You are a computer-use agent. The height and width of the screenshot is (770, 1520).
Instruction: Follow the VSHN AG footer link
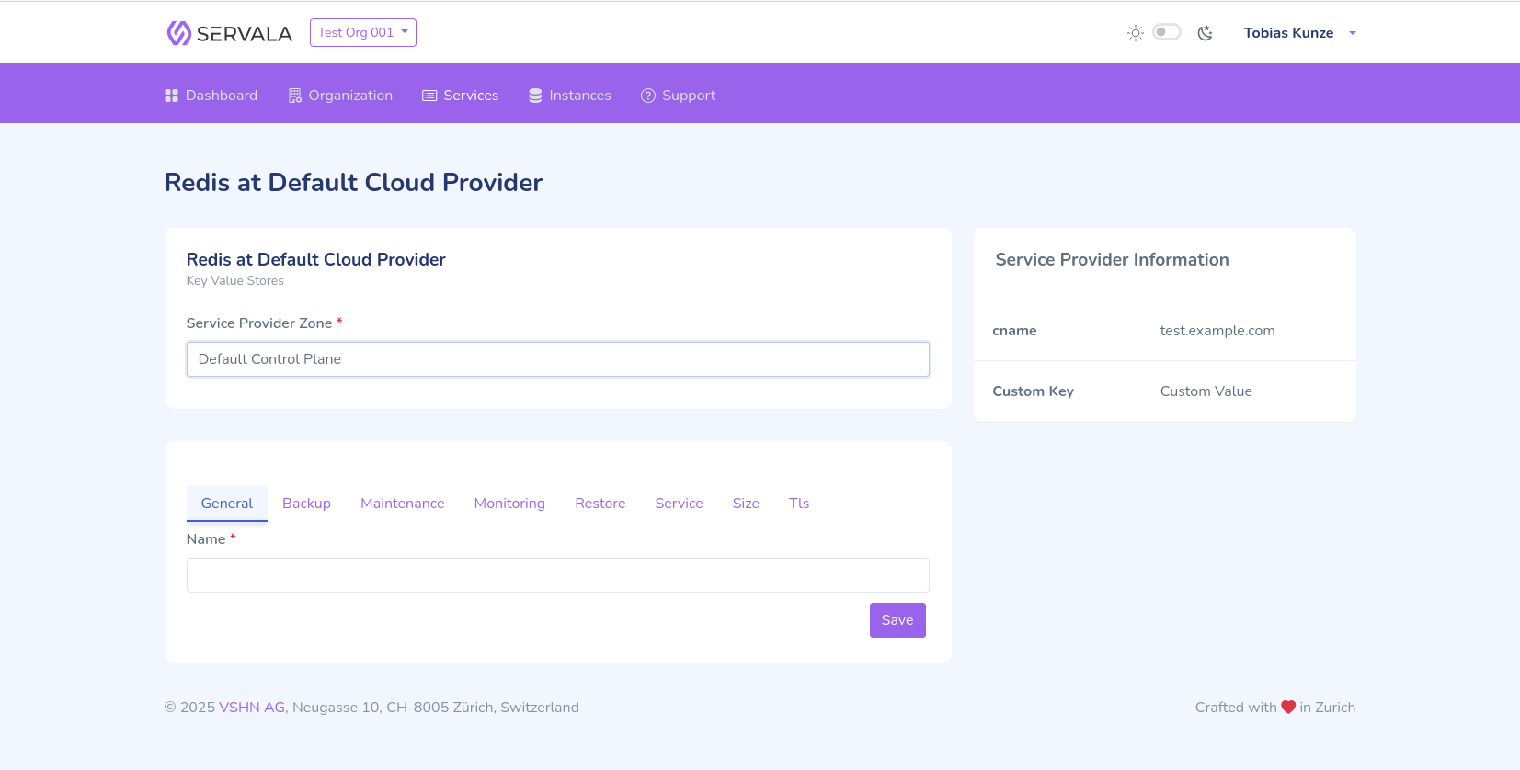(x=252, y=708)
